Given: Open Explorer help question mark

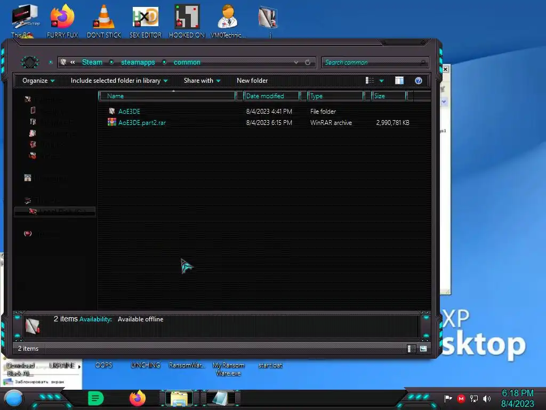Looking at the screenshot, I should click(419, 81).
